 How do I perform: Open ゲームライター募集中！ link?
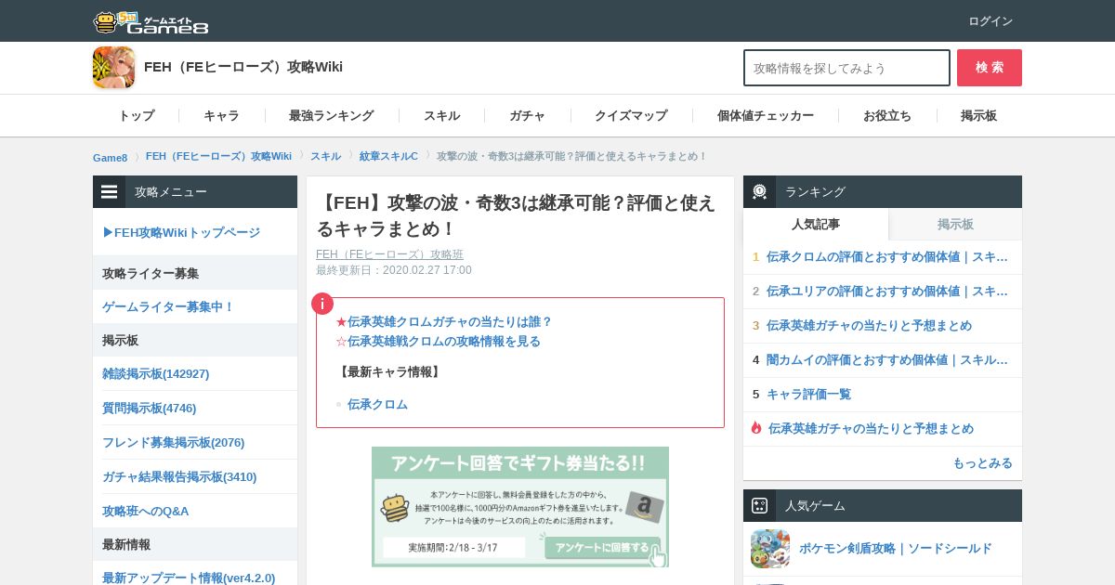point(168,306)
